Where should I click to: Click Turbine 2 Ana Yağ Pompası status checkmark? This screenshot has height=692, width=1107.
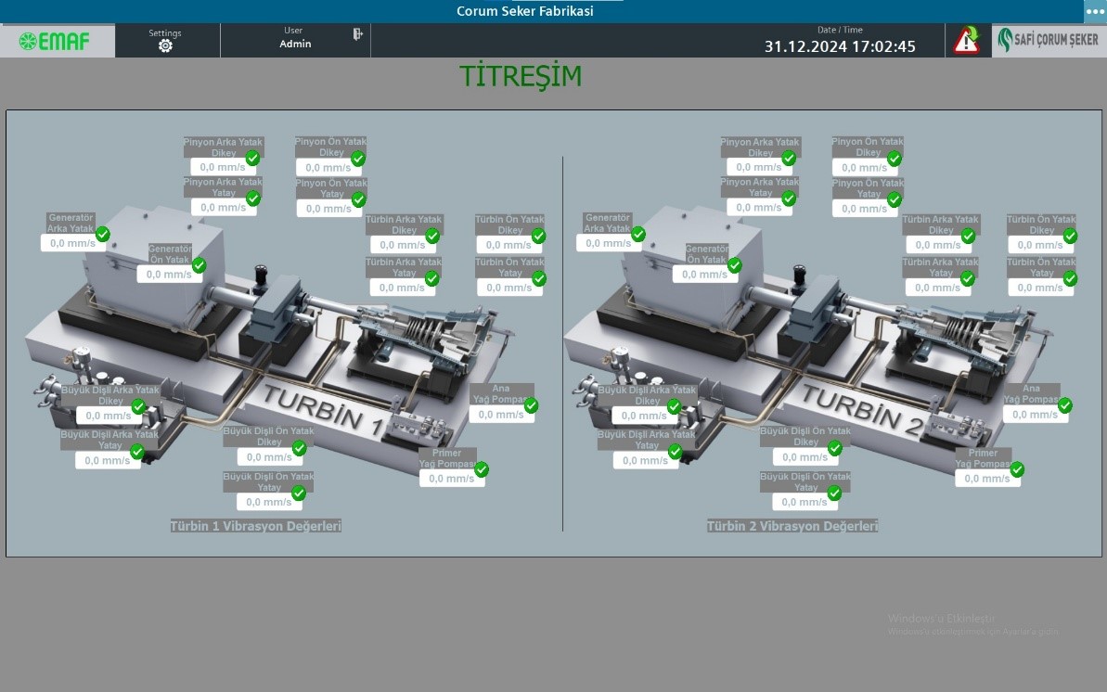1065,405
